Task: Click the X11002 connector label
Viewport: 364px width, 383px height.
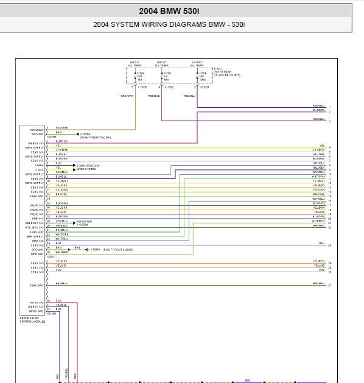Action: (169, 87)
